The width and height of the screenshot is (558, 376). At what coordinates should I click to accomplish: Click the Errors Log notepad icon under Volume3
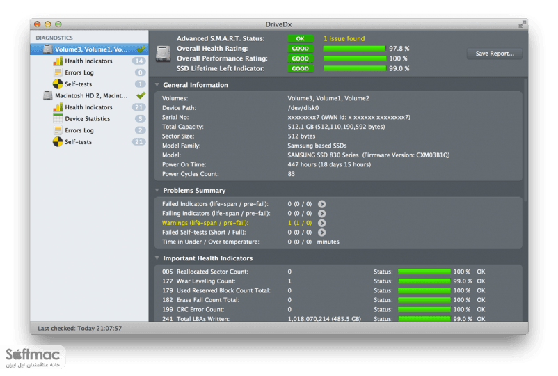click(58, 72)
